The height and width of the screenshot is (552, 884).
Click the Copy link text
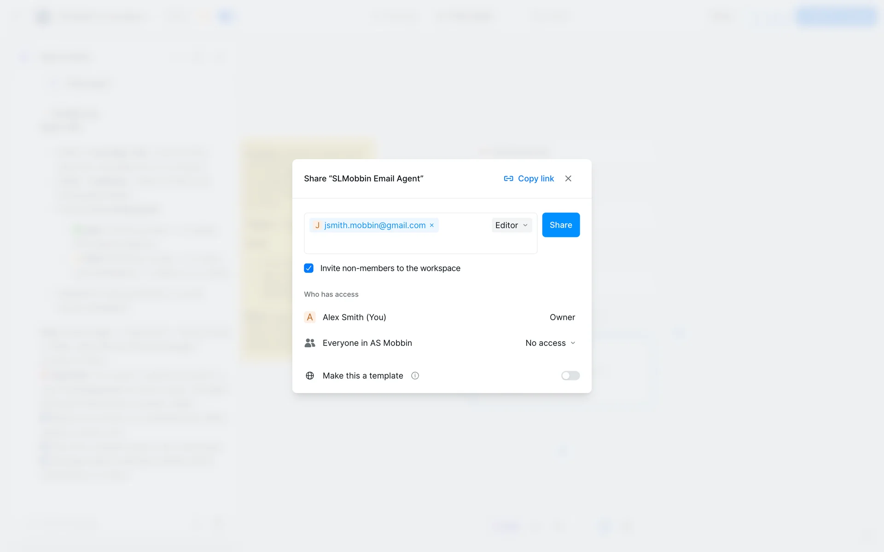tap(536, 178)
